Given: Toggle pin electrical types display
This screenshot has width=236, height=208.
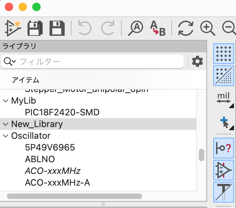Looking at the screenshot, I should [224, 148].
